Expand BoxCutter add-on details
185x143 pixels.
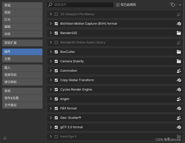[51, 52]
